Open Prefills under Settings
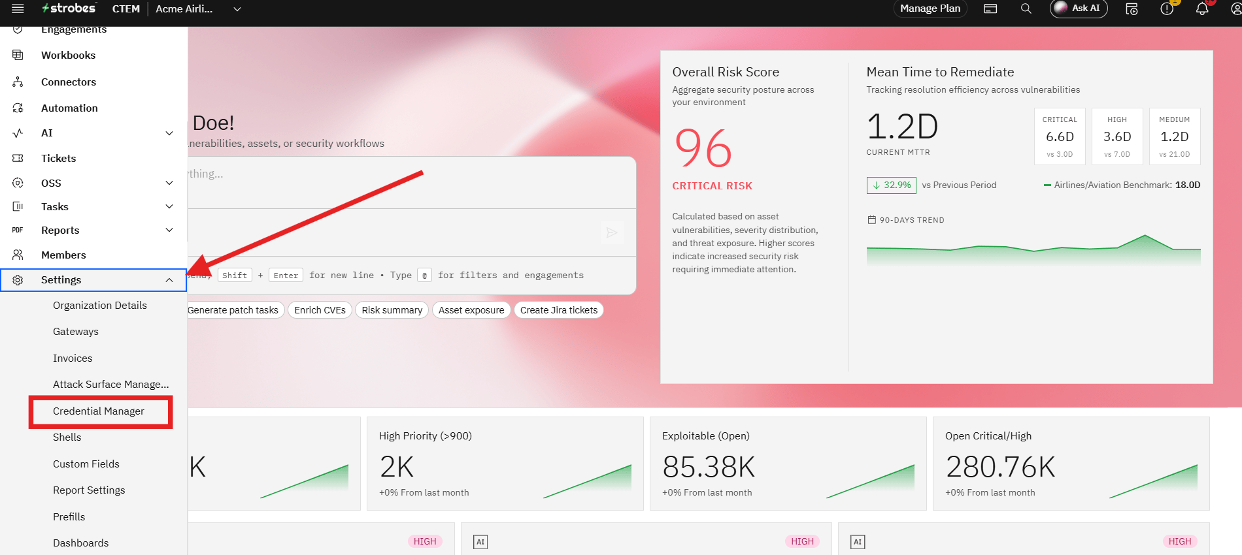 (x=69, y=517)
